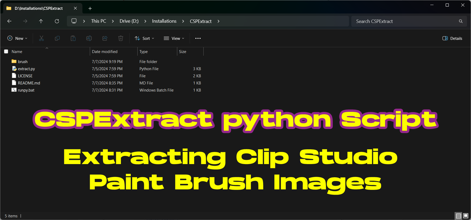This screenshot has height=220, width=471.
Task: Click the 5 items status text
Action: 11,216
